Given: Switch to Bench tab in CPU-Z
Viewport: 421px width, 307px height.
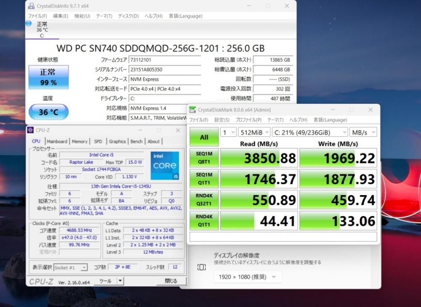Looking at the screenshot, I should (136, 141).
